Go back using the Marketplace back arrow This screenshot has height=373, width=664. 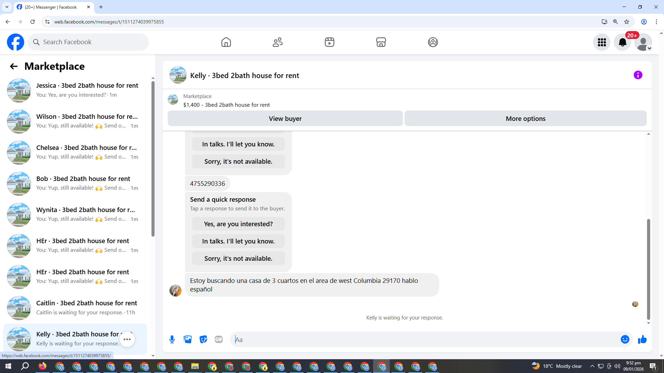coord(13,66)
